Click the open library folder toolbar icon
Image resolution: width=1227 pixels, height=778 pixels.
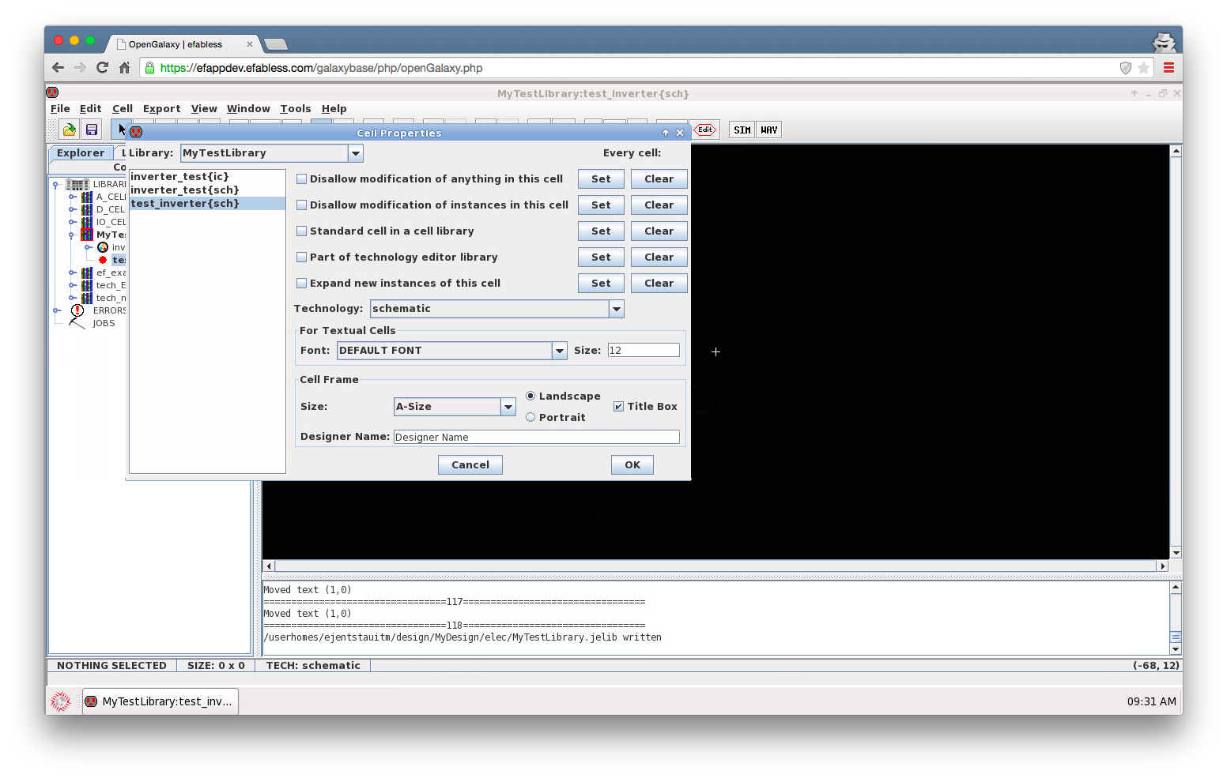70,130
